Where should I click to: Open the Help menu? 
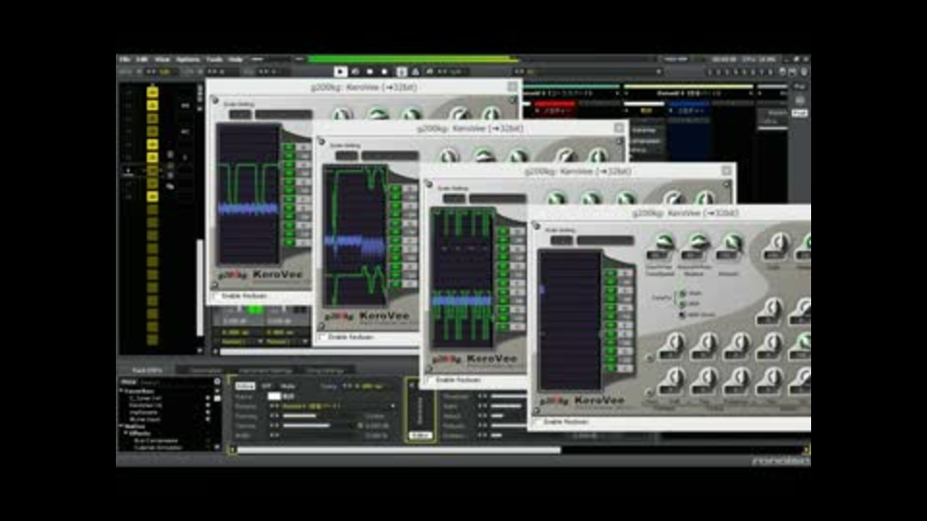236,59
